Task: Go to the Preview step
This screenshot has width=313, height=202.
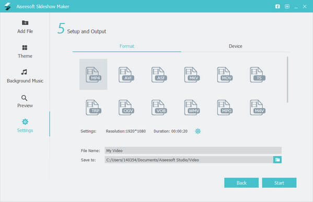Action: coord(25,101)
